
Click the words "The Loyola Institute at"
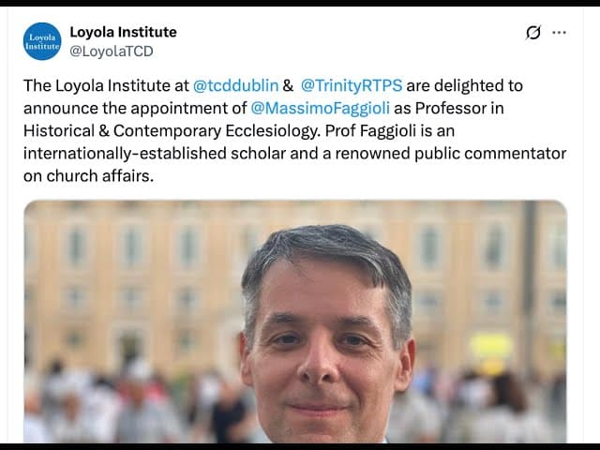coord(106,85)
